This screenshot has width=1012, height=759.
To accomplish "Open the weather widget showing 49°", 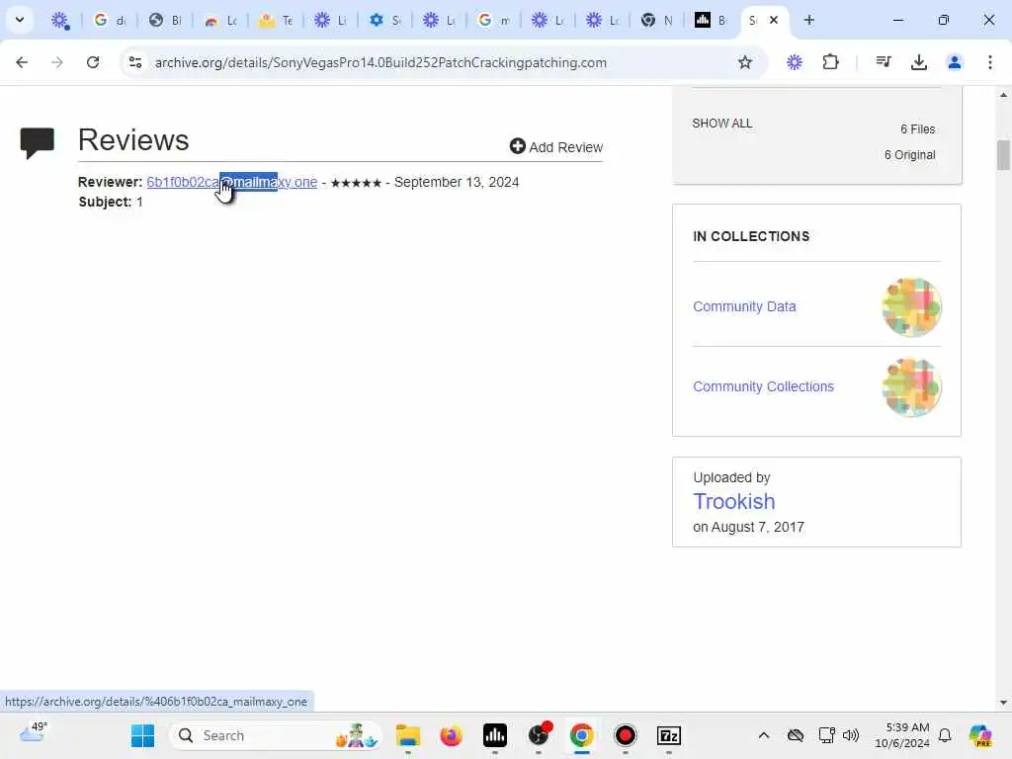I will click(33, 733).
